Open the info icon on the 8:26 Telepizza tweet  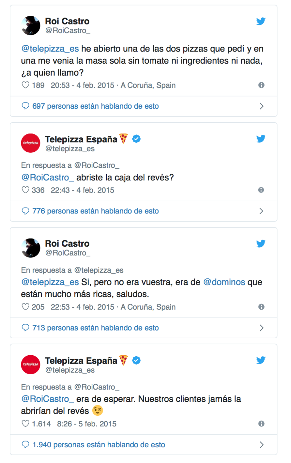[261, 424]
